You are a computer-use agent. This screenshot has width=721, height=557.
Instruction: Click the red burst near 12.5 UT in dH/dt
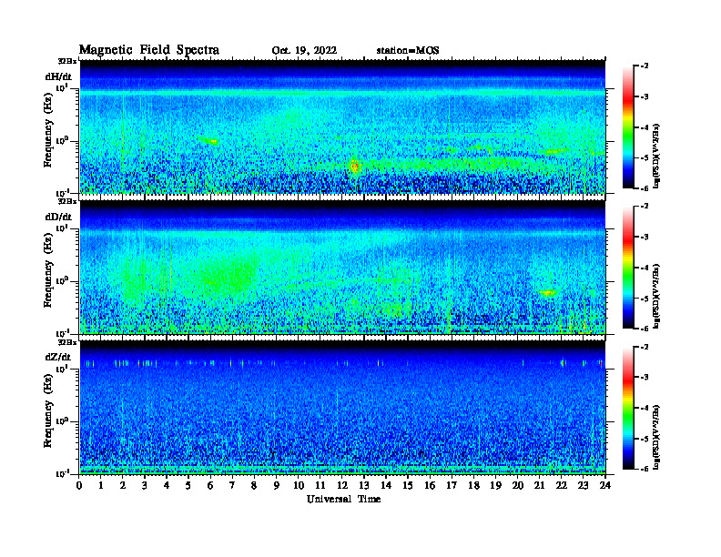point(354,166)
